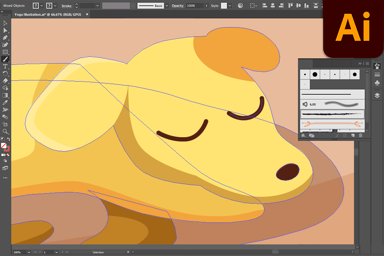The height and width of the screenshot is (256, 384).
Task: Click Horizontal Align Center icon
Action: pyautogui.click(x=273, y=6)
